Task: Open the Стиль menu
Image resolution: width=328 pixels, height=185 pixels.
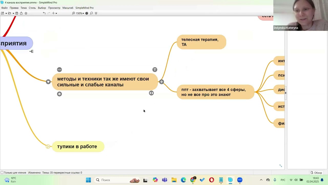Action: pos(32,8)
